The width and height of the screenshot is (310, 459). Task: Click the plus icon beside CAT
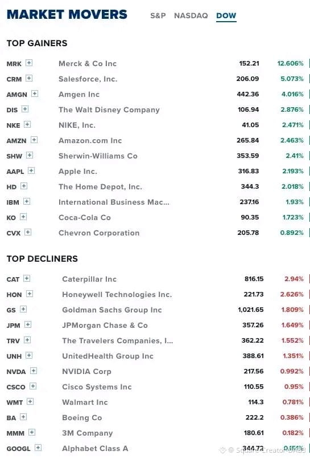27,278
